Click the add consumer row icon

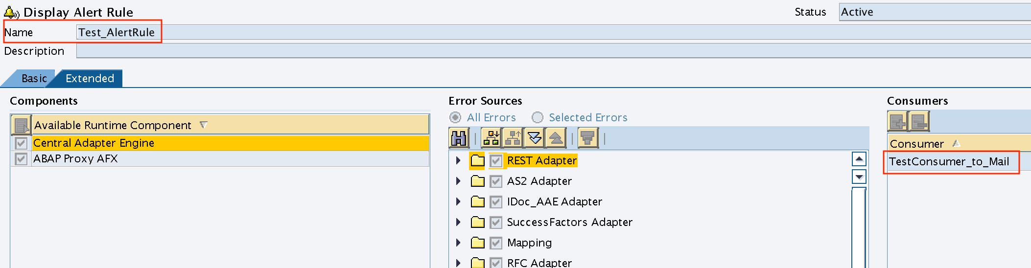(x=898, y=121)
